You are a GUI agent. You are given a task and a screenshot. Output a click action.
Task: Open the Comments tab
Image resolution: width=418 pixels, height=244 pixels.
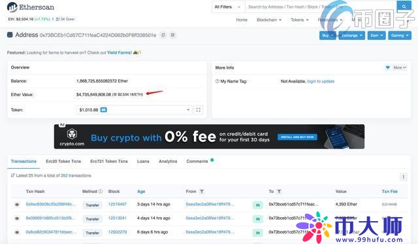tap(197, 161)
